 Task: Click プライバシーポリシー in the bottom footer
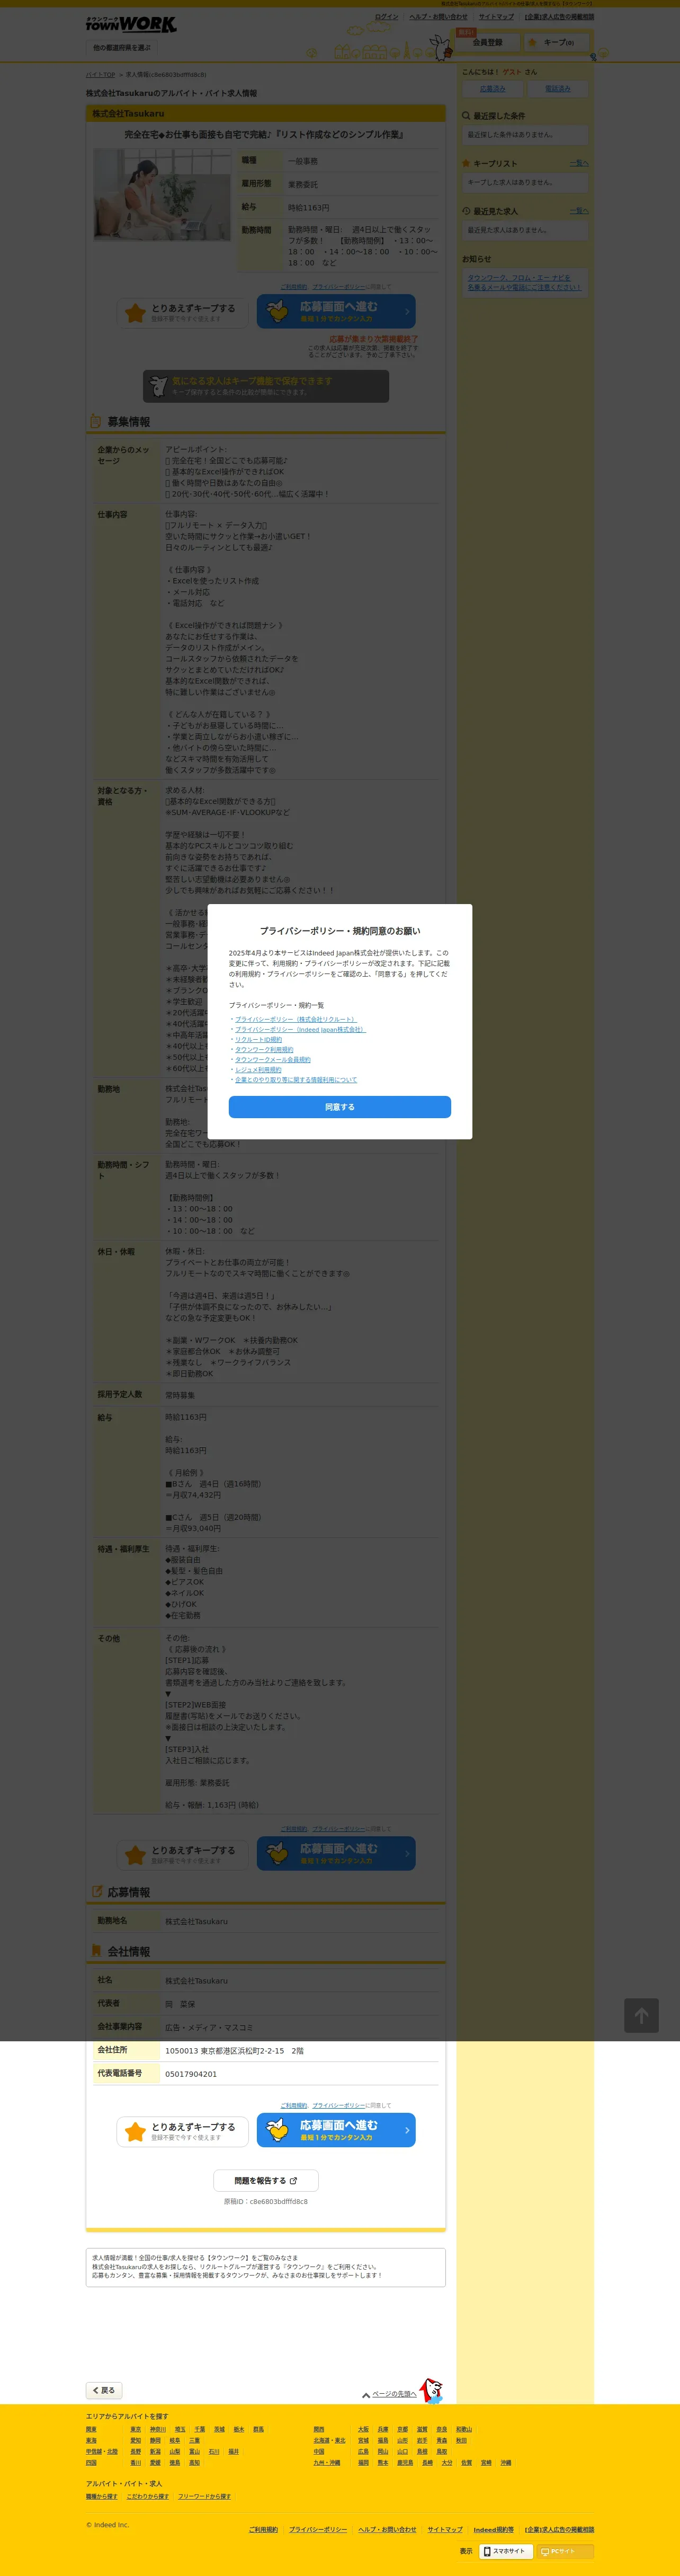(x=318, y=2529)
